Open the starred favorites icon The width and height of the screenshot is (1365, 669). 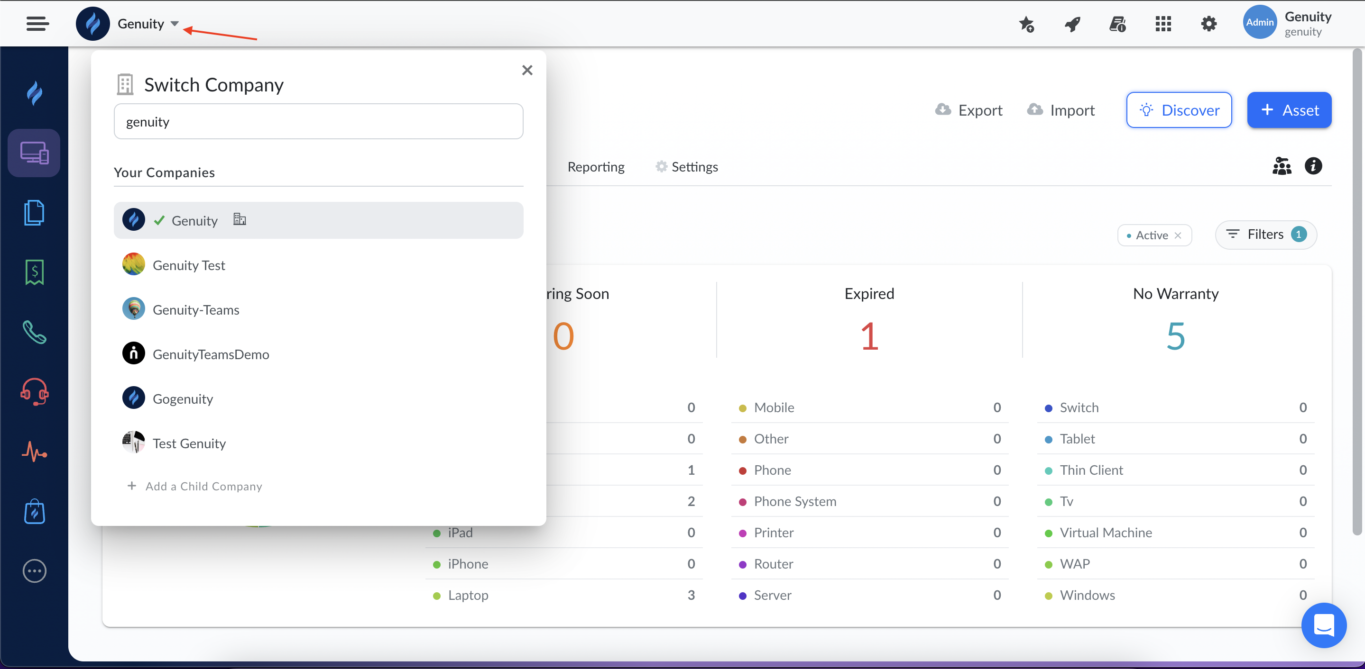[x=1026, y=24]
